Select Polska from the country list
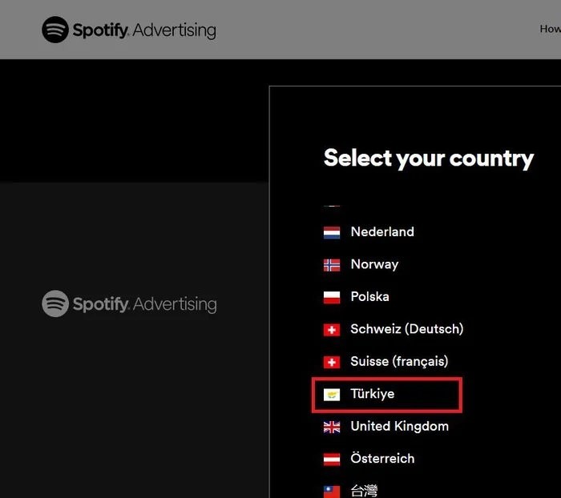The height and width of the screenshot is (498, 561). point(369,297)
